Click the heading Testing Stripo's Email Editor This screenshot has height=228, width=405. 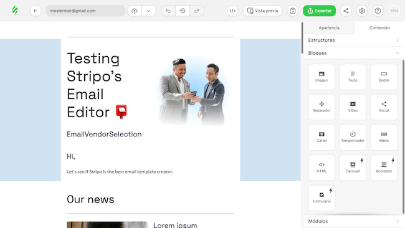(x=97, y=85)
